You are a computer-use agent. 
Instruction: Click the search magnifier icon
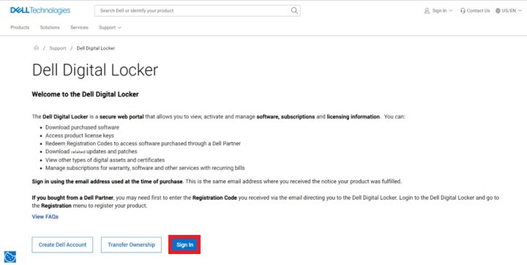(x=294, y=10)
